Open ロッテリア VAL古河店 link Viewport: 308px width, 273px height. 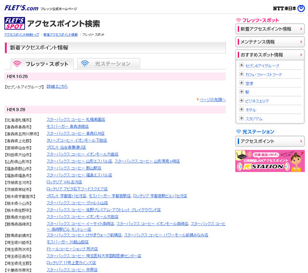(64, 182)
